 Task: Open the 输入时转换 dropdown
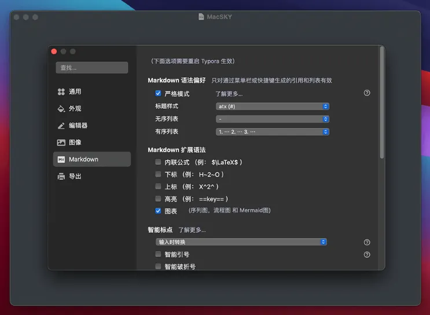pos(241,242)
